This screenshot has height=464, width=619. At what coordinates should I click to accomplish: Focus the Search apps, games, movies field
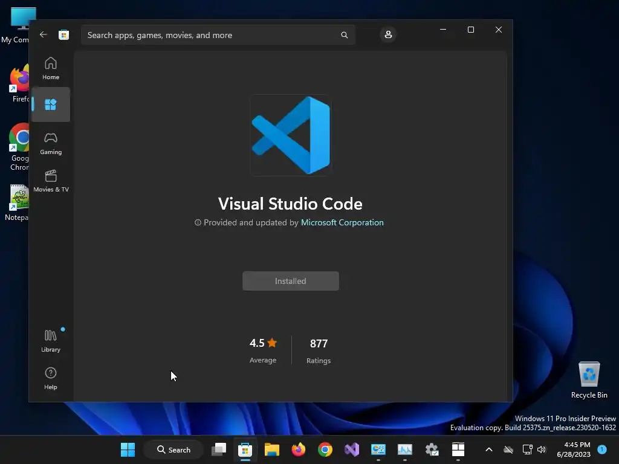pos(218,35)
